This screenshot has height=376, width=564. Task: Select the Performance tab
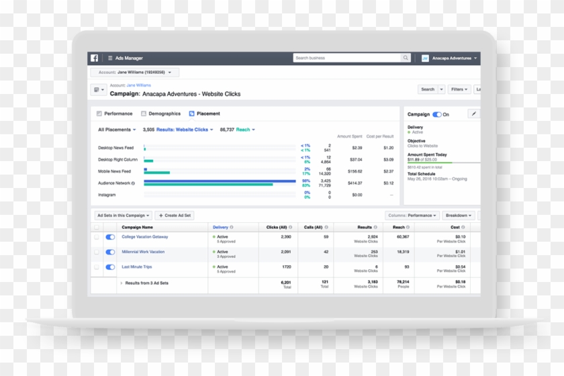(x=115, y=114)
